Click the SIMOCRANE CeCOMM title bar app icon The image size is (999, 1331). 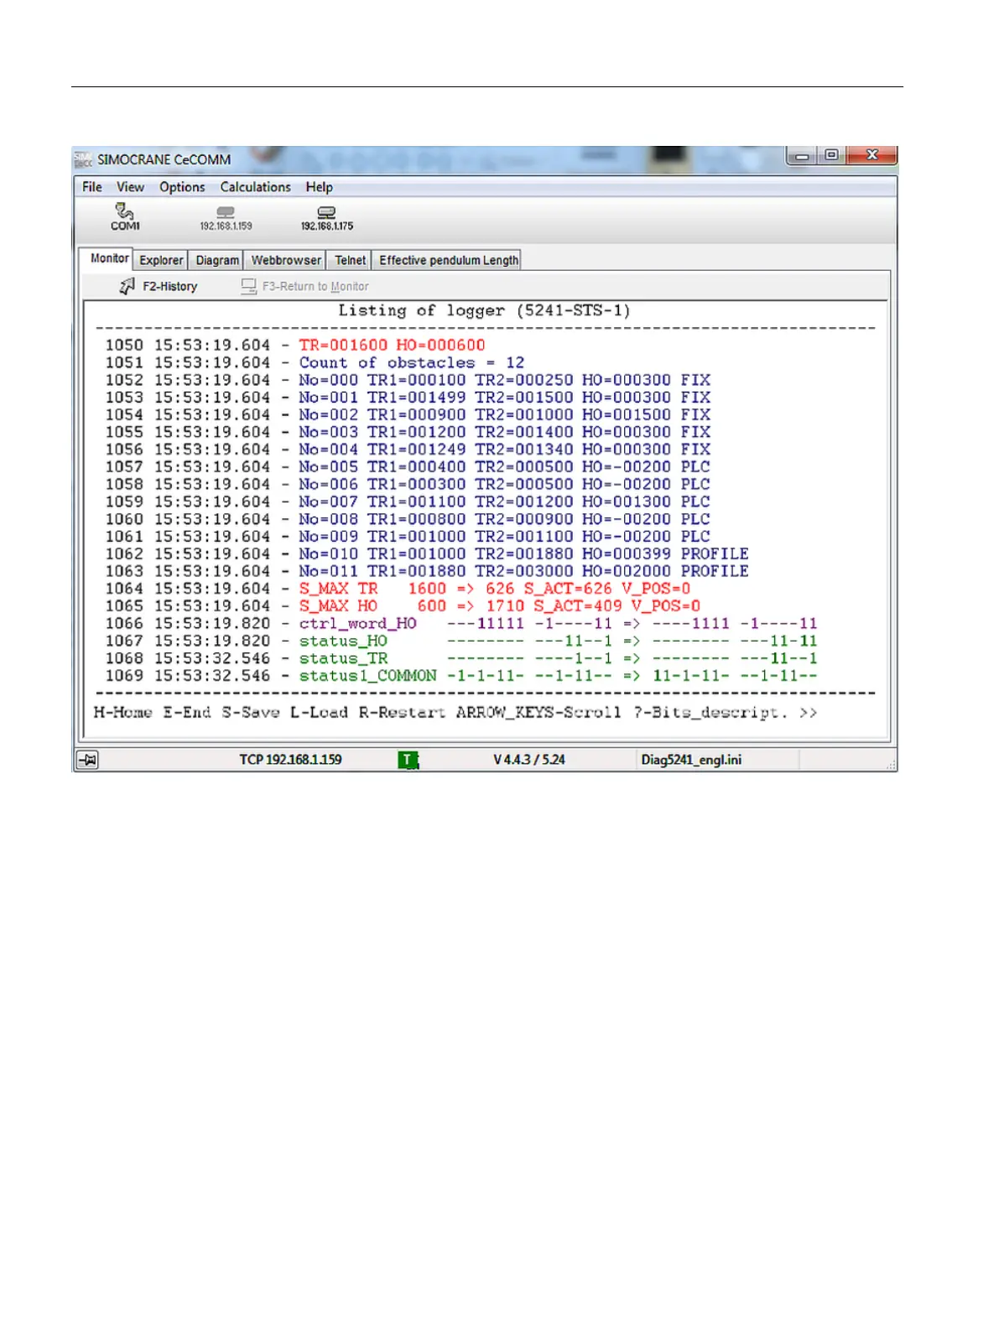click(x=84, y=159)
